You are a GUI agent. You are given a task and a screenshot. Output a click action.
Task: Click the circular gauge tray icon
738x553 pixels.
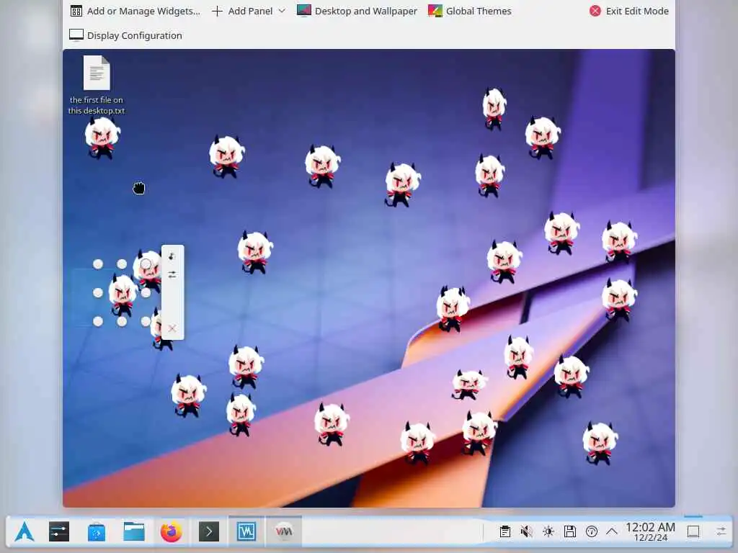[592, 532]
